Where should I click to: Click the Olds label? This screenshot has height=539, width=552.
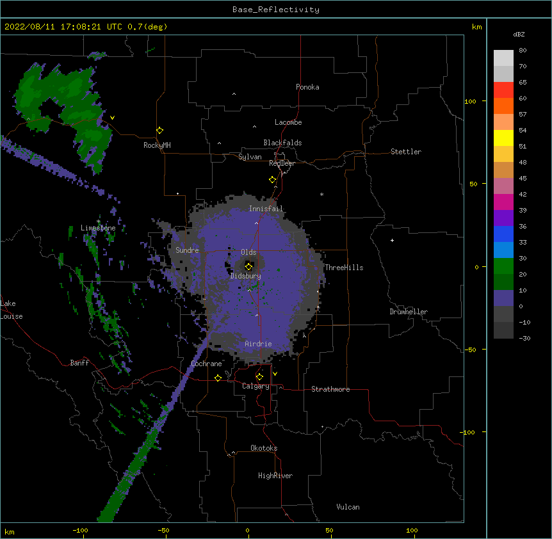(248, 252)
